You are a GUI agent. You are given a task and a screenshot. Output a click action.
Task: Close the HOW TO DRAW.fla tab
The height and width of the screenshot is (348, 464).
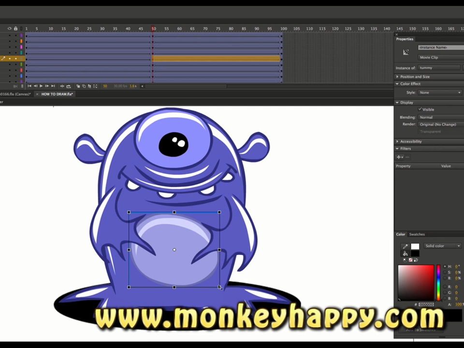pos(37,94)
